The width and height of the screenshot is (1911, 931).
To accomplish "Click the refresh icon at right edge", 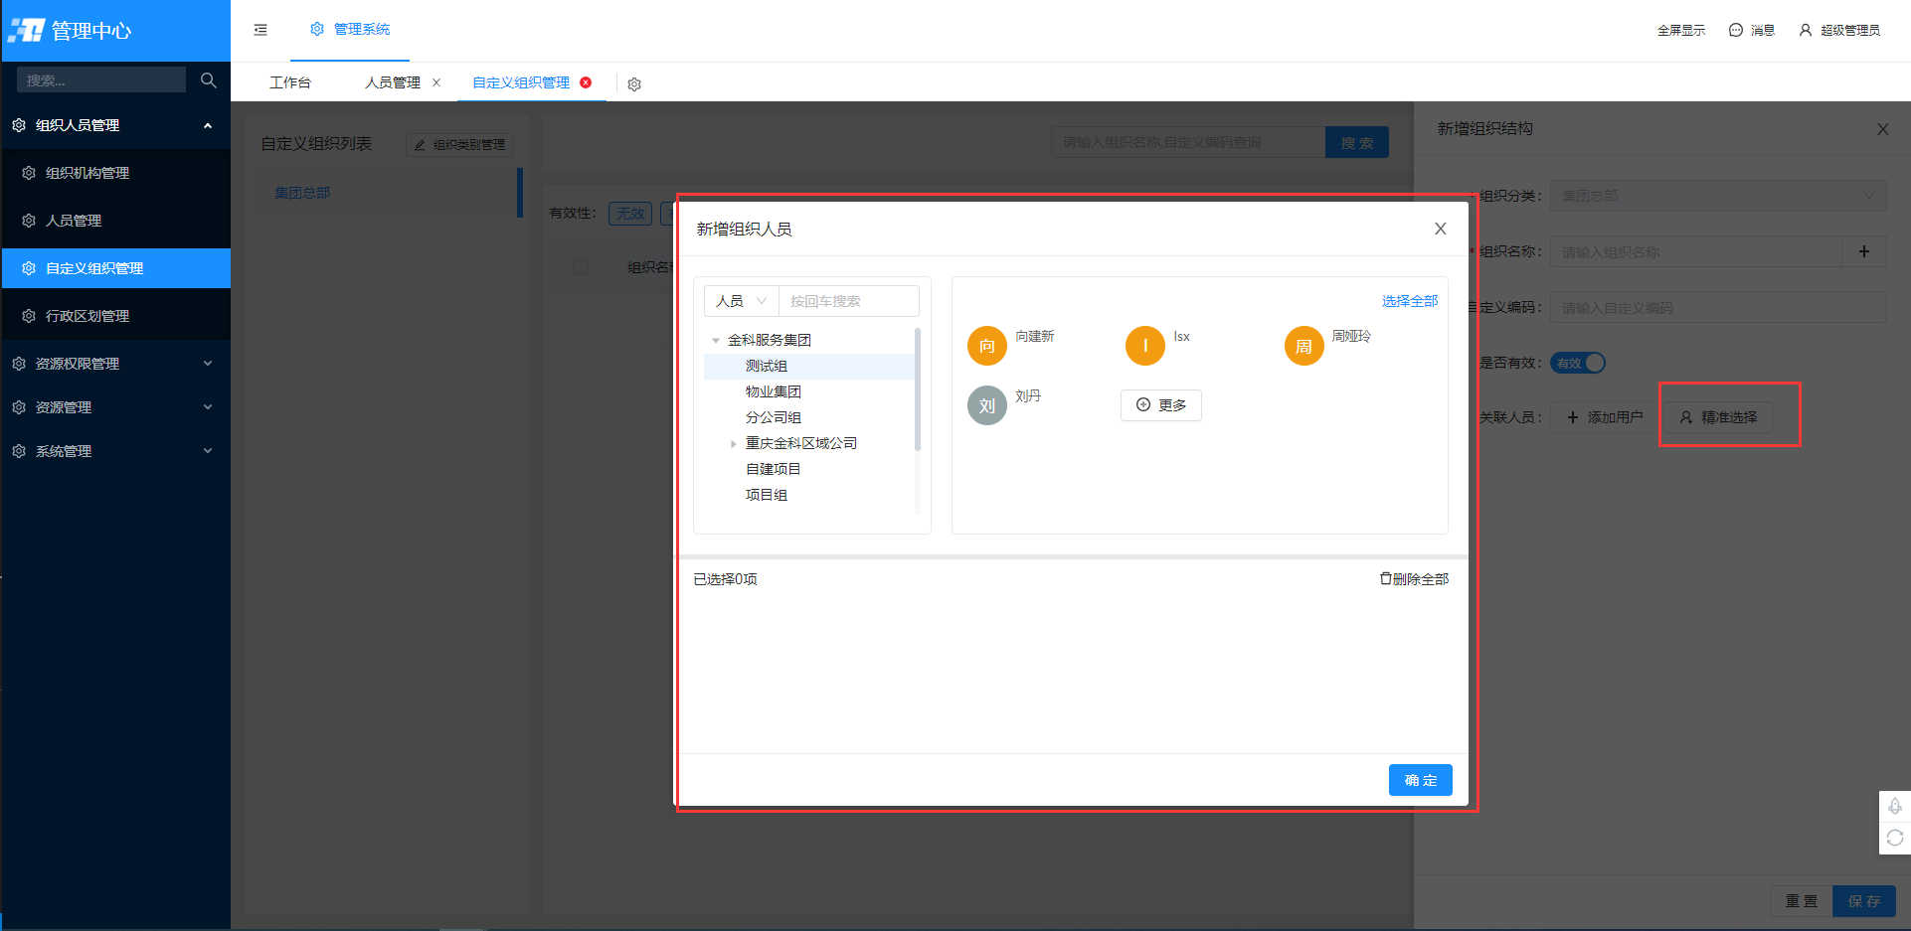I will coord(1895,838).
